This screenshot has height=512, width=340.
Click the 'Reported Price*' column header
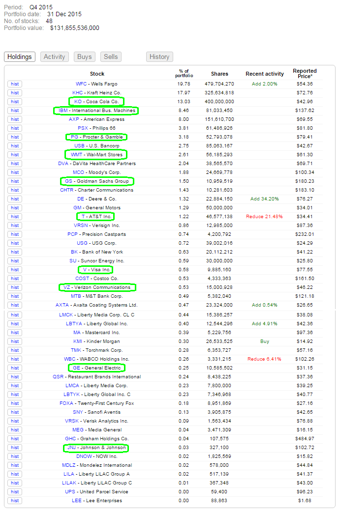pos(305,74)
